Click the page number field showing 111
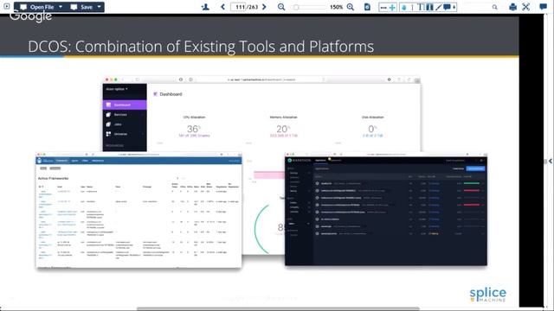Screen dimensions: 554x311 pyautogui.click(x=239, y=7)
